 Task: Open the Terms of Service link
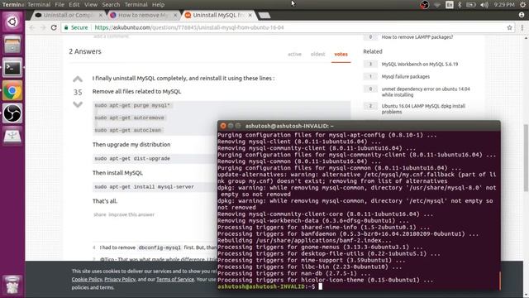pos(175,280)
